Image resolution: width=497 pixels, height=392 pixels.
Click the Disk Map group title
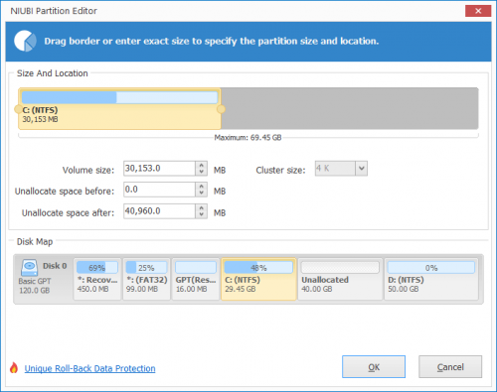click(35, 242)
